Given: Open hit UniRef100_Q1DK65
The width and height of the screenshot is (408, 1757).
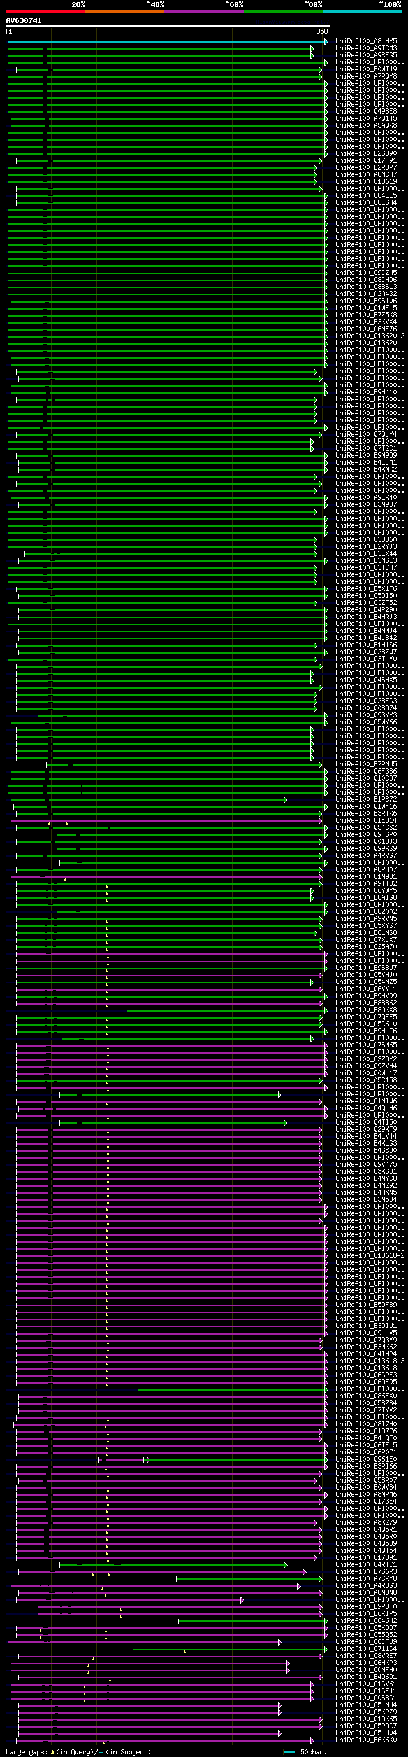Looking at the screenshot, I should point(366,1719).
